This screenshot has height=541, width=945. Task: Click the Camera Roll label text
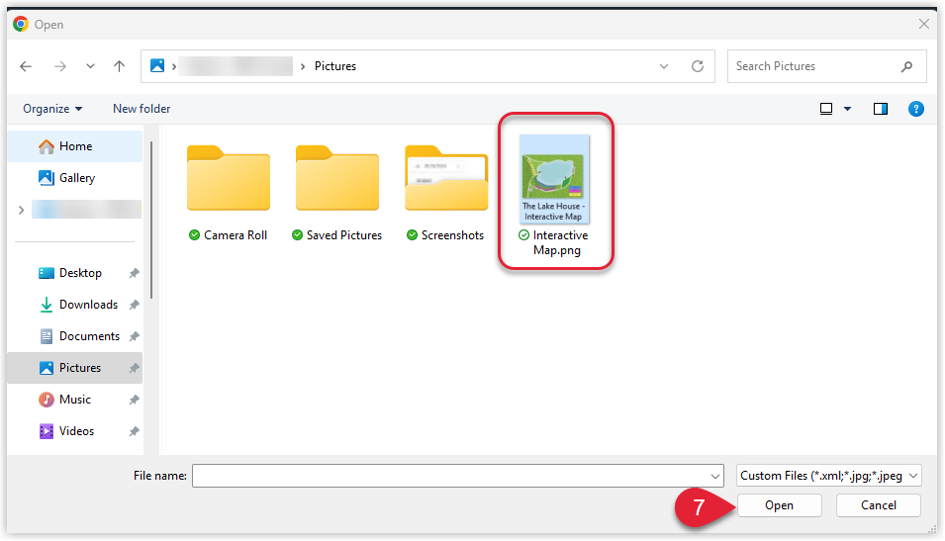point(236,235)
